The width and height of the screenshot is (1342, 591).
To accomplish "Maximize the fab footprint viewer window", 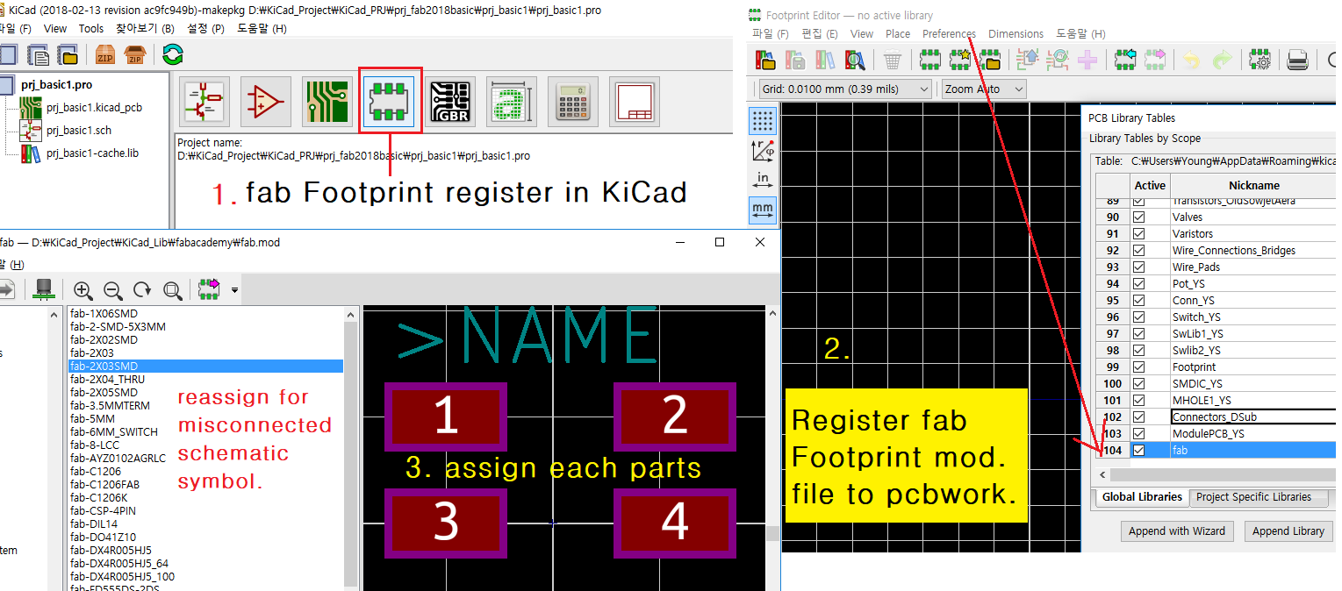I will click(x=720, y=242).
